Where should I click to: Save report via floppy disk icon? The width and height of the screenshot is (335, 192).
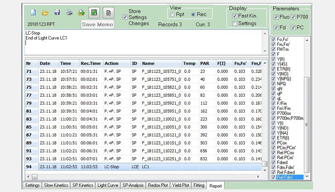point(57,12)
